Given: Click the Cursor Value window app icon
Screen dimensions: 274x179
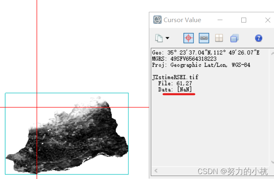Looking at the screenshot, I should click(157, 20).
